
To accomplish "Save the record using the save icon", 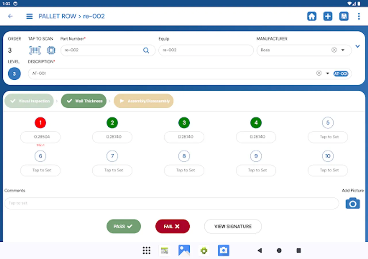I will [344, 16].
